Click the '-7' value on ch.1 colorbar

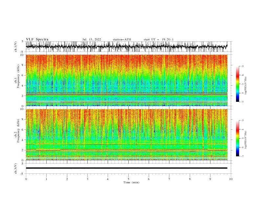click(x=242, y=102)
